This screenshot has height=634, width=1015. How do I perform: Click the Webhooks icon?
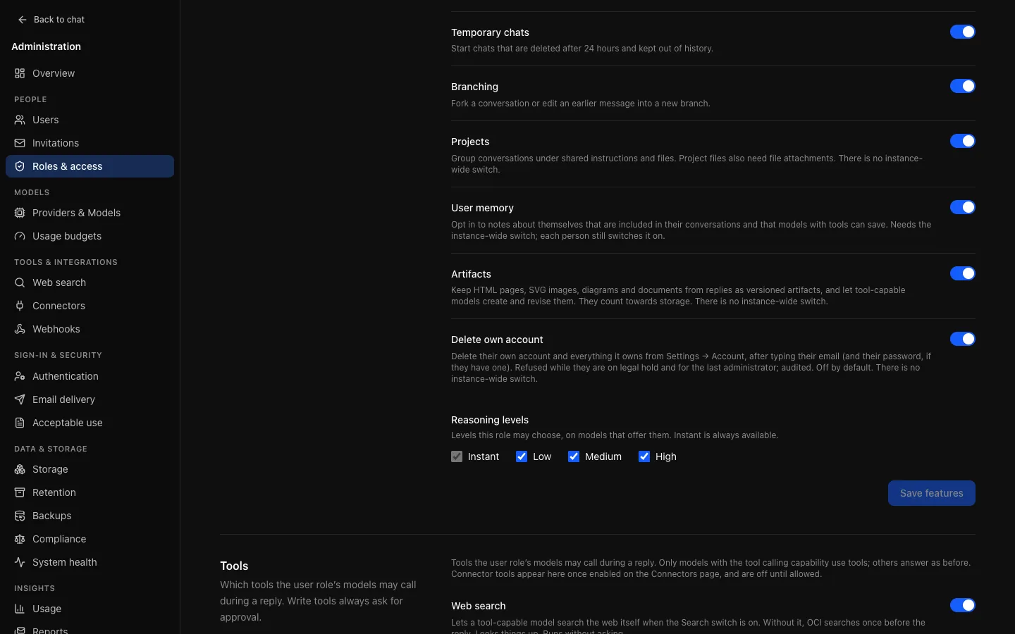coord(20,329)
